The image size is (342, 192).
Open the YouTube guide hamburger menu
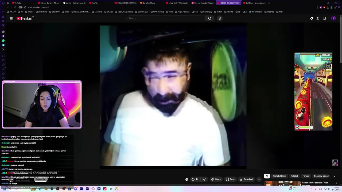(11, 18)
